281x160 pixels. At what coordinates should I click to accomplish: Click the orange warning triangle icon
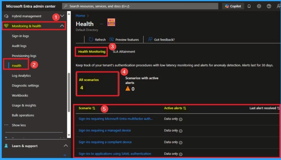(x=128, y=88)
